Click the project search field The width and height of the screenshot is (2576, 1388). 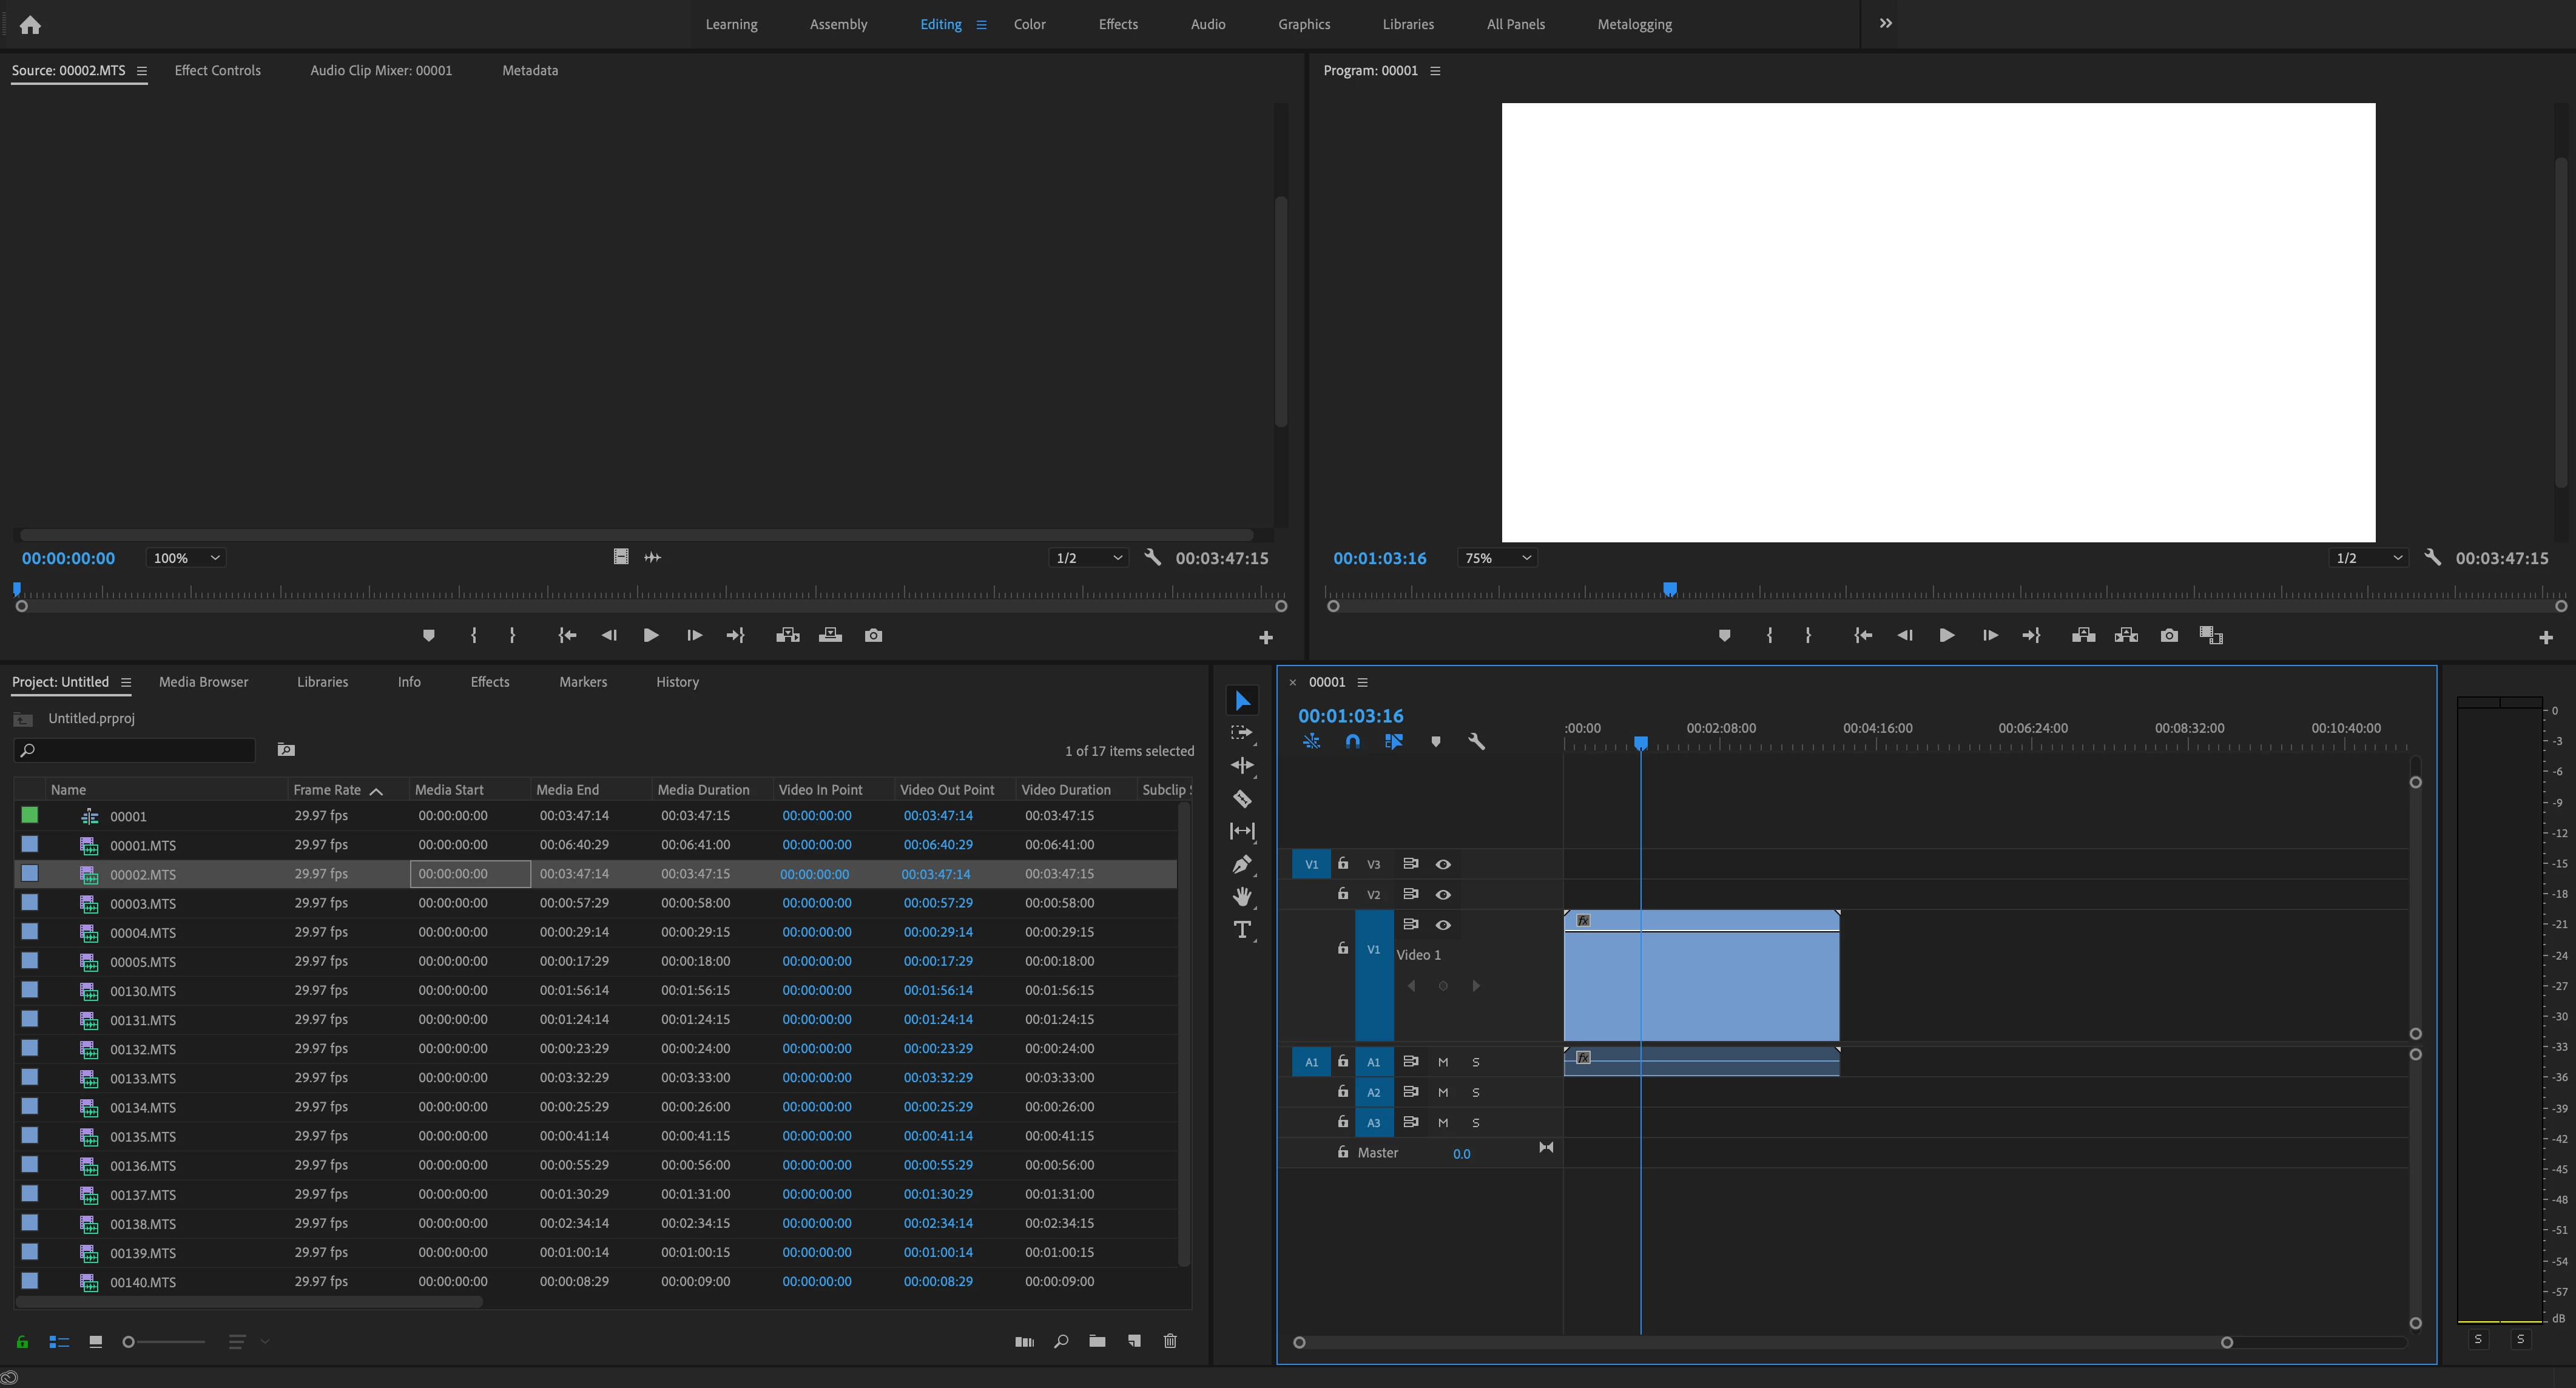point(140,750)
